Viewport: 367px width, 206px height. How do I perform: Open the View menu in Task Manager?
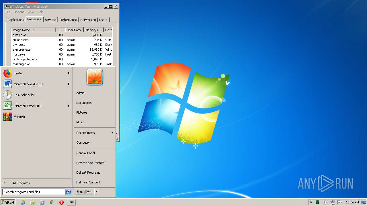[x=31, y=12]
